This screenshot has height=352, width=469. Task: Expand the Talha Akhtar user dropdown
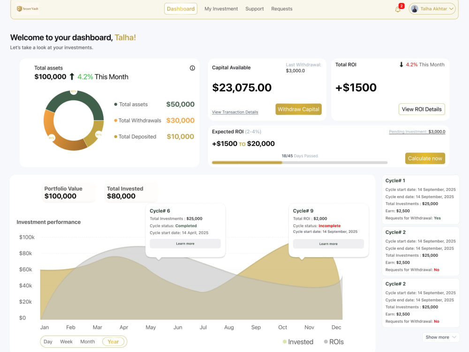pyautogui.click(x=451, y=8)
